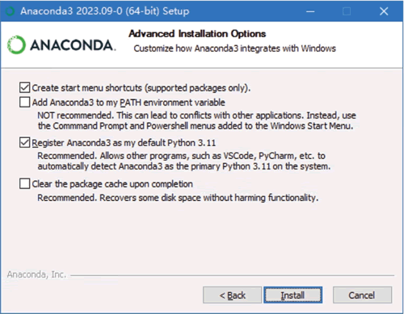Cancel the Anaconda3 setup
This screenshot has height=314, width=404.
pyautogui.click(x=362, y=295)
